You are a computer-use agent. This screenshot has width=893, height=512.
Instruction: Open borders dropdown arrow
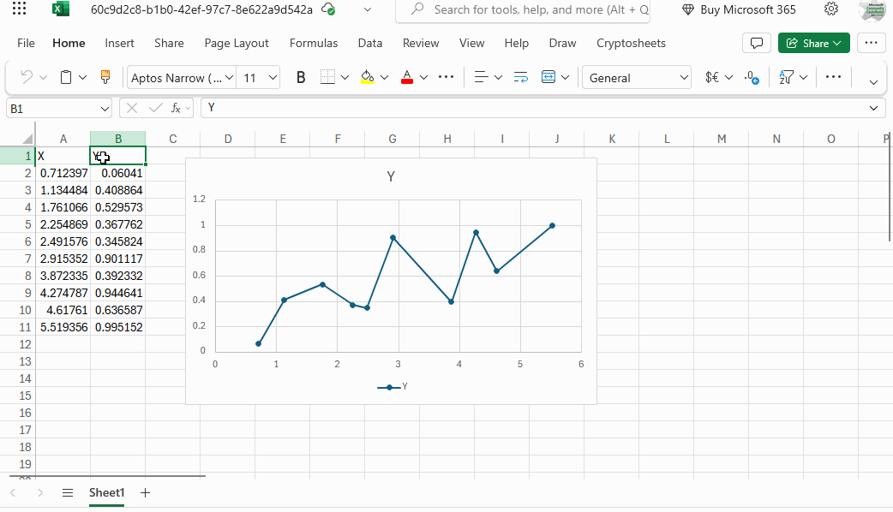[345, 77]
